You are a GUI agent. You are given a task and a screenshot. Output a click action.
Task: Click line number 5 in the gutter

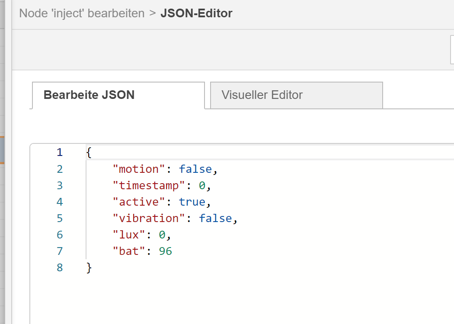coord(60,219)
